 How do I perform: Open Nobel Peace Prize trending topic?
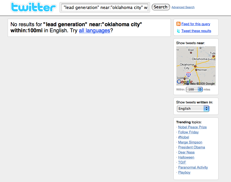192,127
